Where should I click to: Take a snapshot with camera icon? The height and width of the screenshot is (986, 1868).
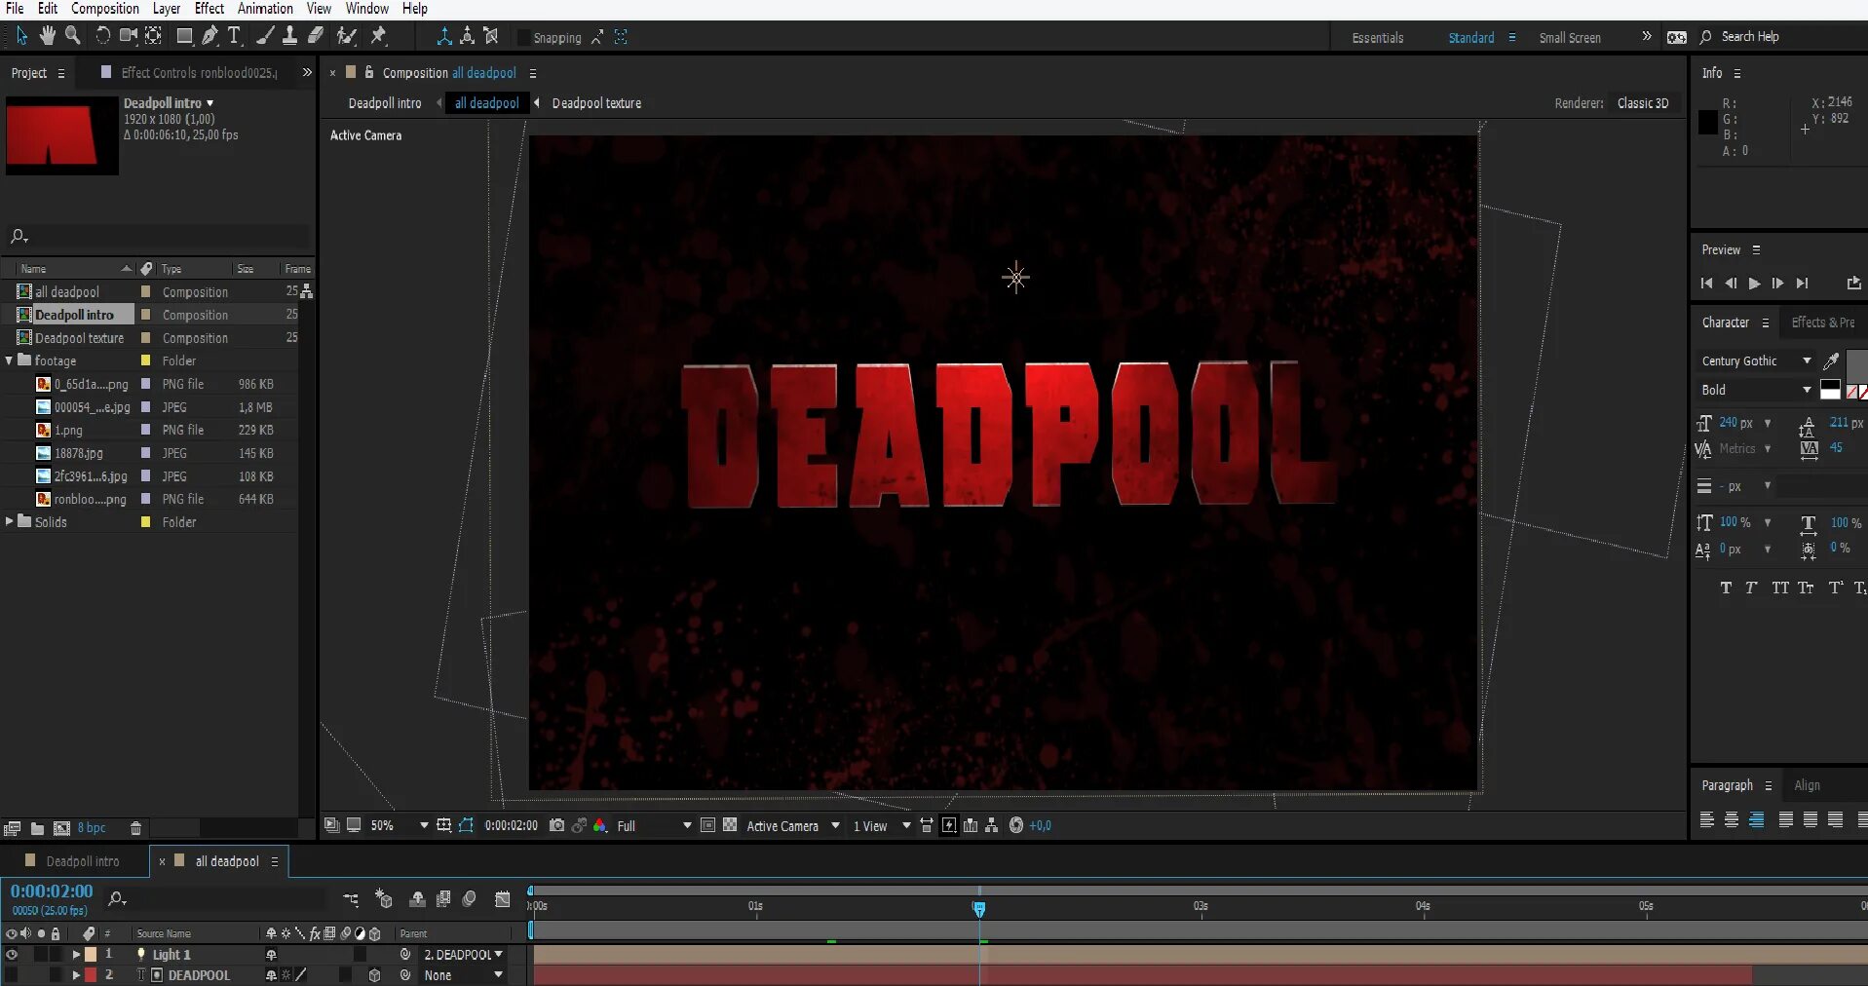point(556,825)
